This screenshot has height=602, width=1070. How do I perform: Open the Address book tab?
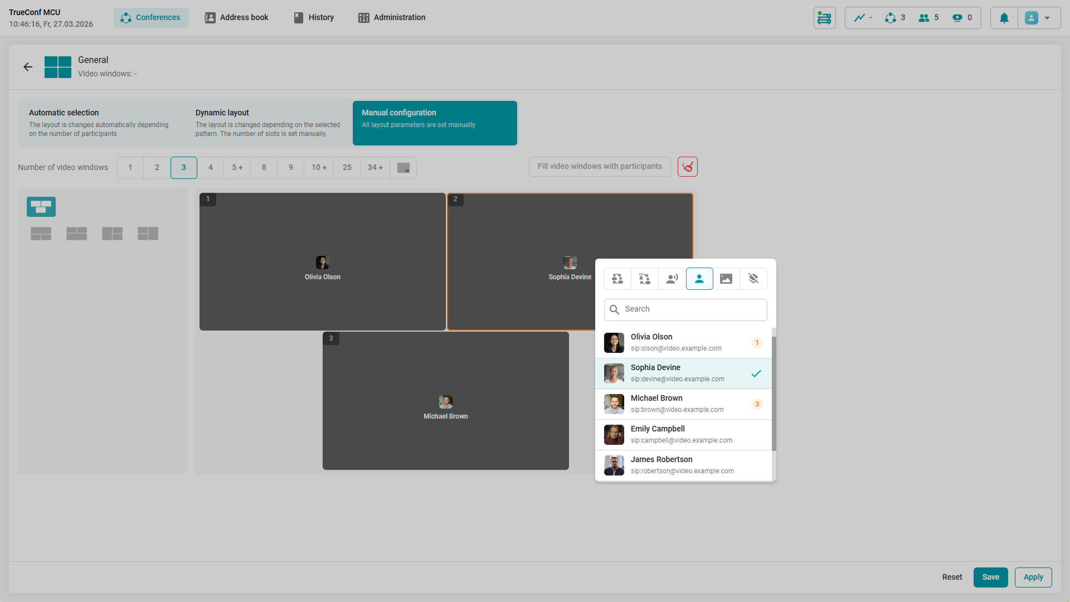coord(236,17)
